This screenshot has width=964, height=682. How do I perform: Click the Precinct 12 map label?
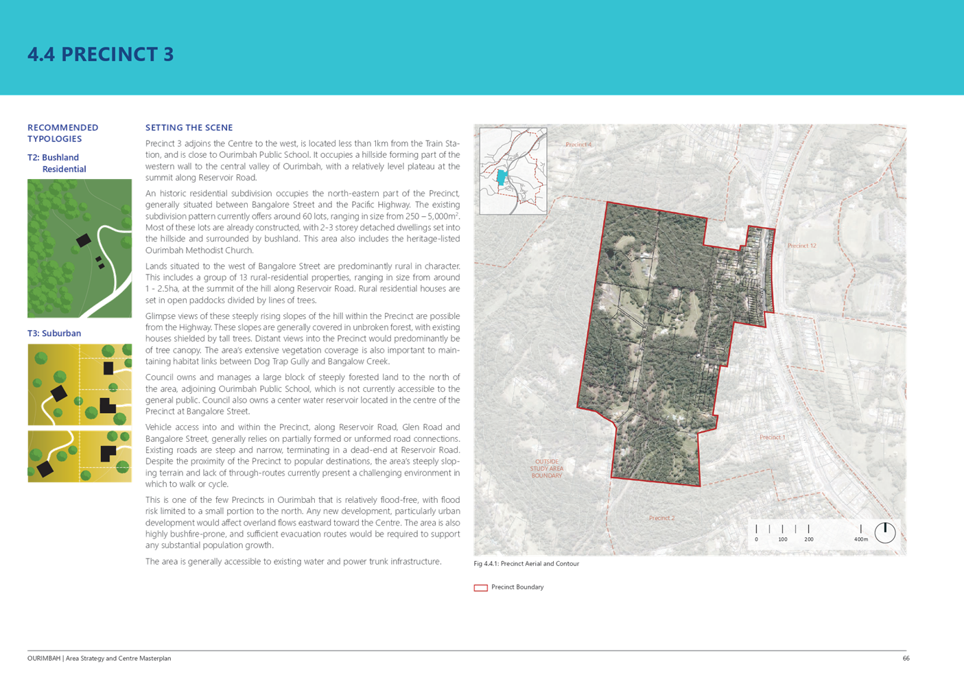point(801,246)
